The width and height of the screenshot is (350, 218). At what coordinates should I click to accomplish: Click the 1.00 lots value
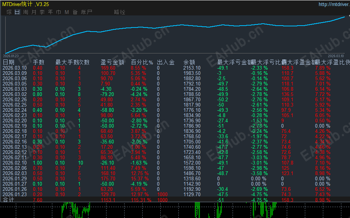pyautogui.click(x=38, y=163)
